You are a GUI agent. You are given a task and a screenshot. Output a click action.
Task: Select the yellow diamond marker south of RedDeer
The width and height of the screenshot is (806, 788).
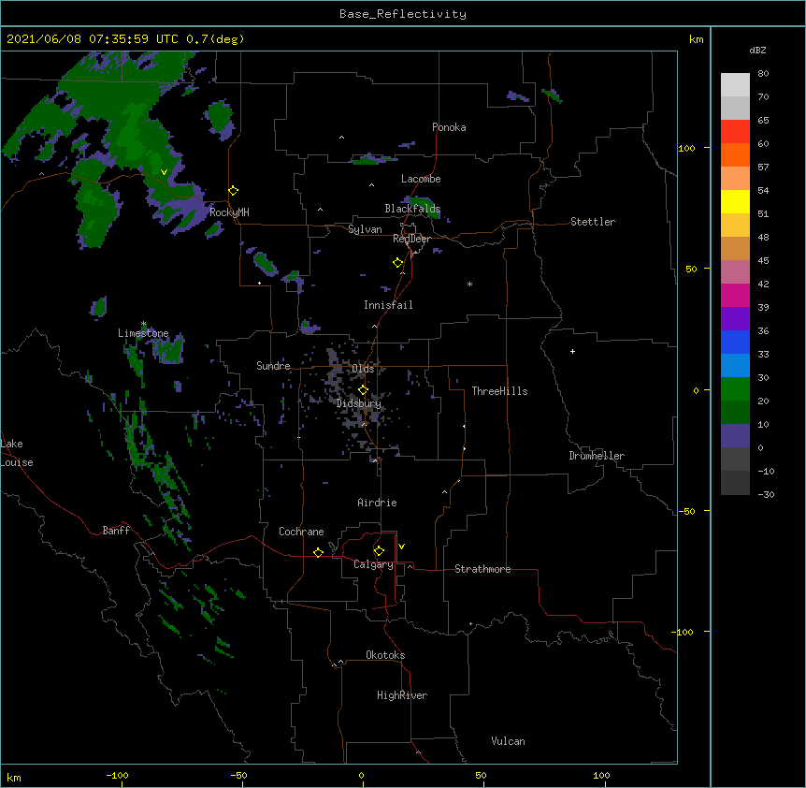[x=397, y=263]
